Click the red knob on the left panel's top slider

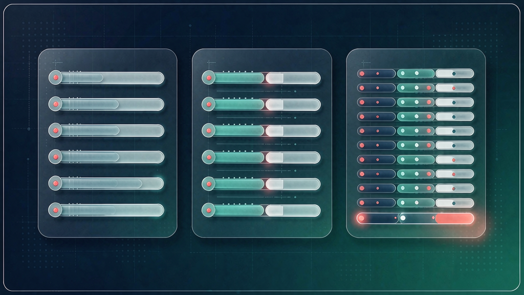pos(56,78)
